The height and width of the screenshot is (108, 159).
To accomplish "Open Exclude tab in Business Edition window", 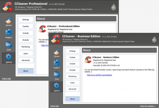I will click(x=73, y=70).
